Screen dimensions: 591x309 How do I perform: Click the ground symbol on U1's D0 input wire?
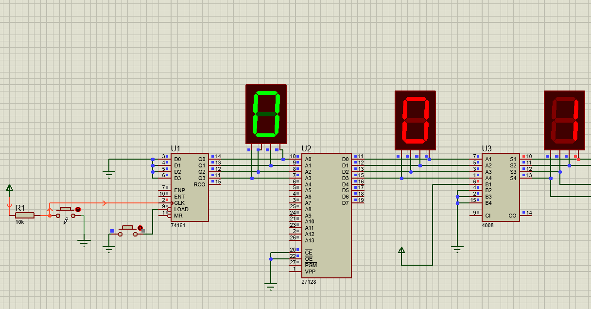point(108,174)
